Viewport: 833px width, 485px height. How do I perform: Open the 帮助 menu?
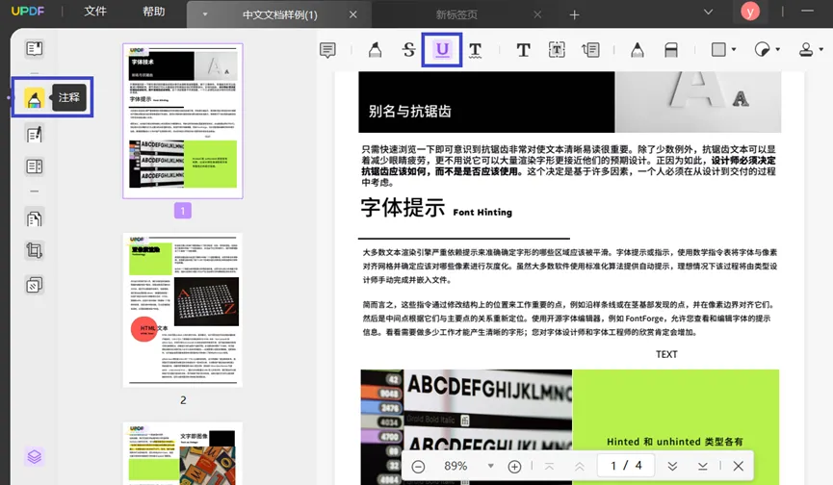click(153, 12)
